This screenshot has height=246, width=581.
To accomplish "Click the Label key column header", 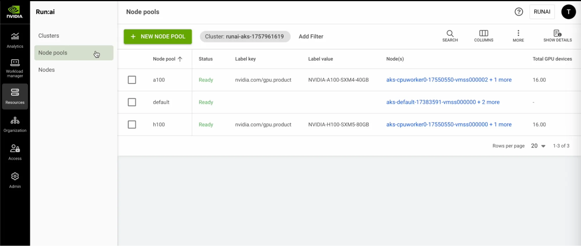I will tap(245, 59).
